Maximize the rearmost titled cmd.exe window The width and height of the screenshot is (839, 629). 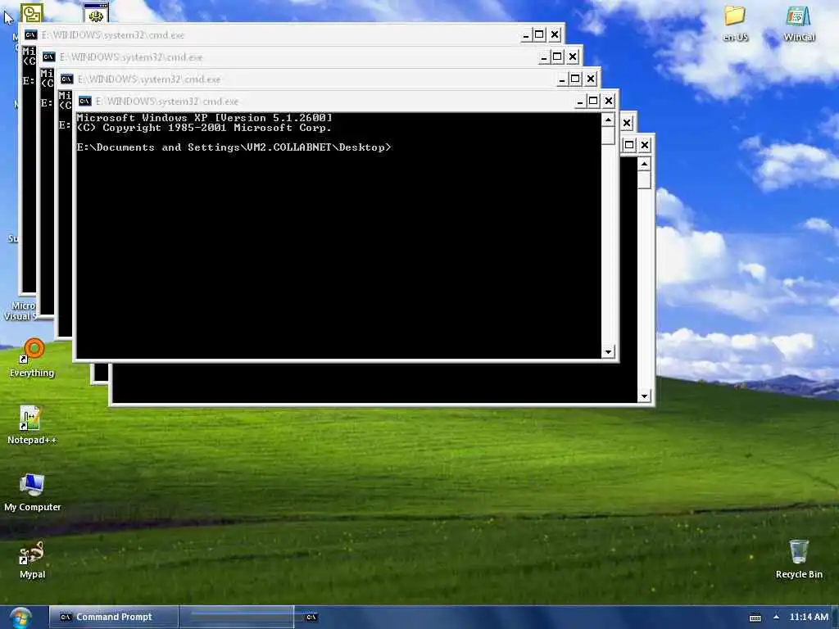pos(539,35)
